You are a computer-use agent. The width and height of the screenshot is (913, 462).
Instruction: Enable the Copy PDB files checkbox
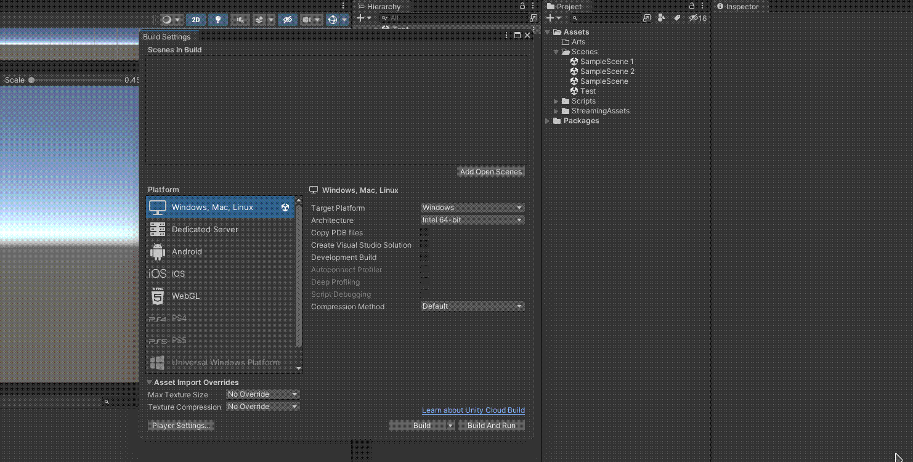pyautogui.click(x=424, y=232)
